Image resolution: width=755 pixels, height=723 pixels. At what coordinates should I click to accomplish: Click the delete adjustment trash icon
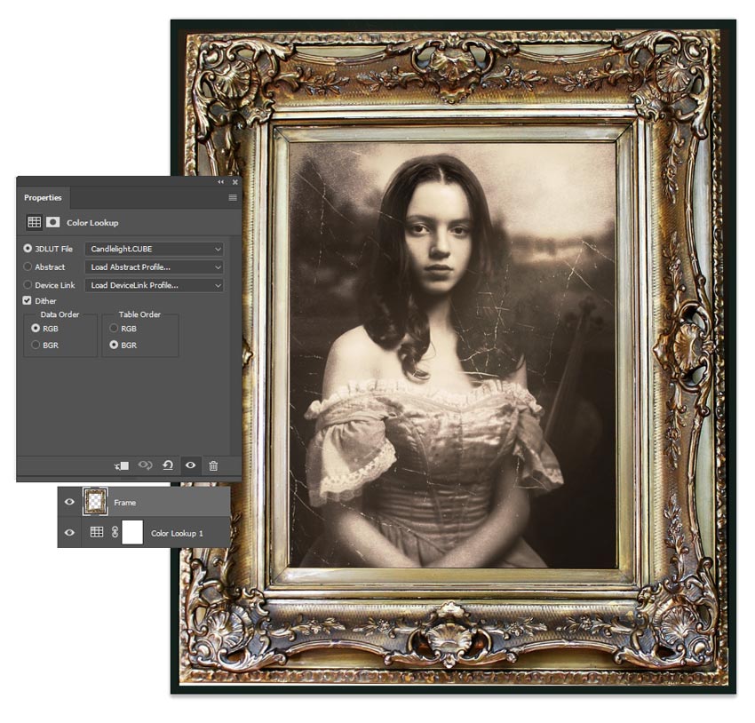coord(212,465)
